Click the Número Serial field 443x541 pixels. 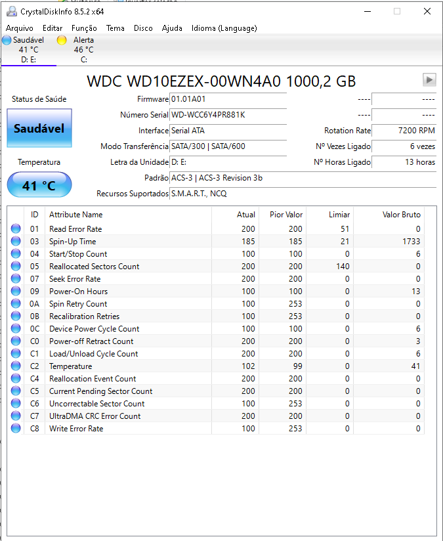tap(228, 115)
